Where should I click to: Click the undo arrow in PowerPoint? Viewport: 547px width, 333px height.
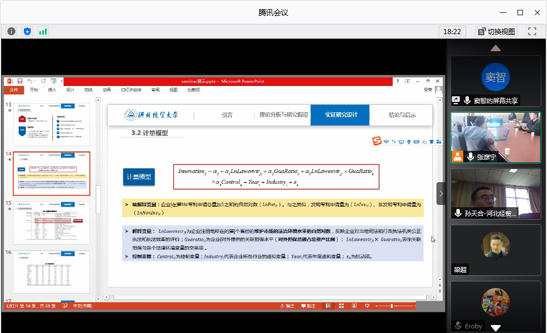click(x=30, y=81)
